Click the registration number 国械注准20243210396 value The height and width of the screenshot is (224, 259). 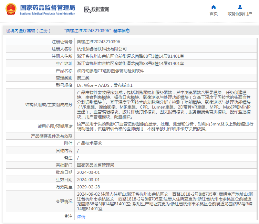pos(99,42)
